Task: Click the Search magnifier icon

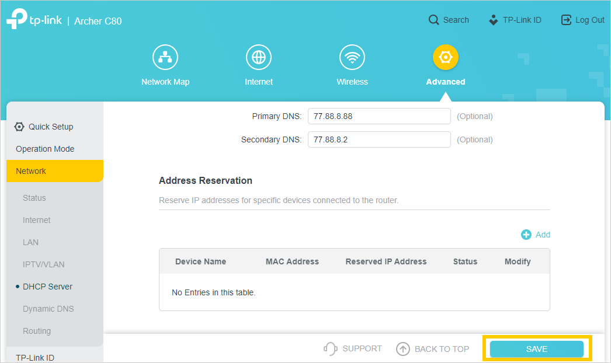Action: click(433, 20)
